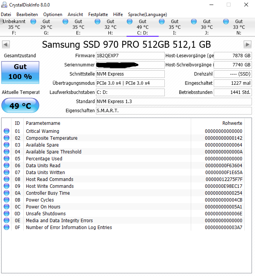Click status orb of Data Units Written row
The image size is (255, 276).
(x=6, y=172)
